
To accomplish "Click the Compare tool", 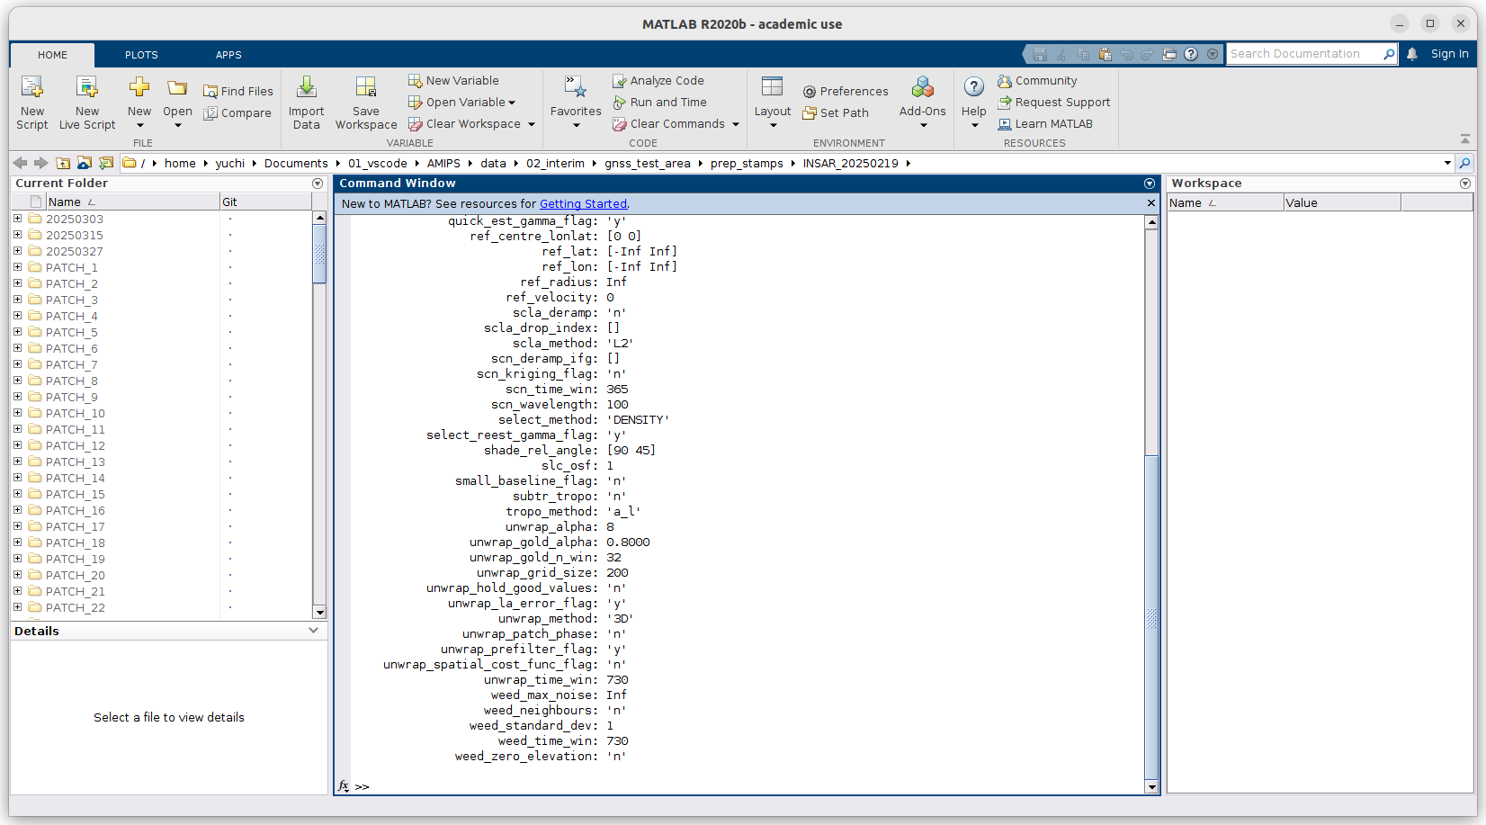I will click(237, 112).
